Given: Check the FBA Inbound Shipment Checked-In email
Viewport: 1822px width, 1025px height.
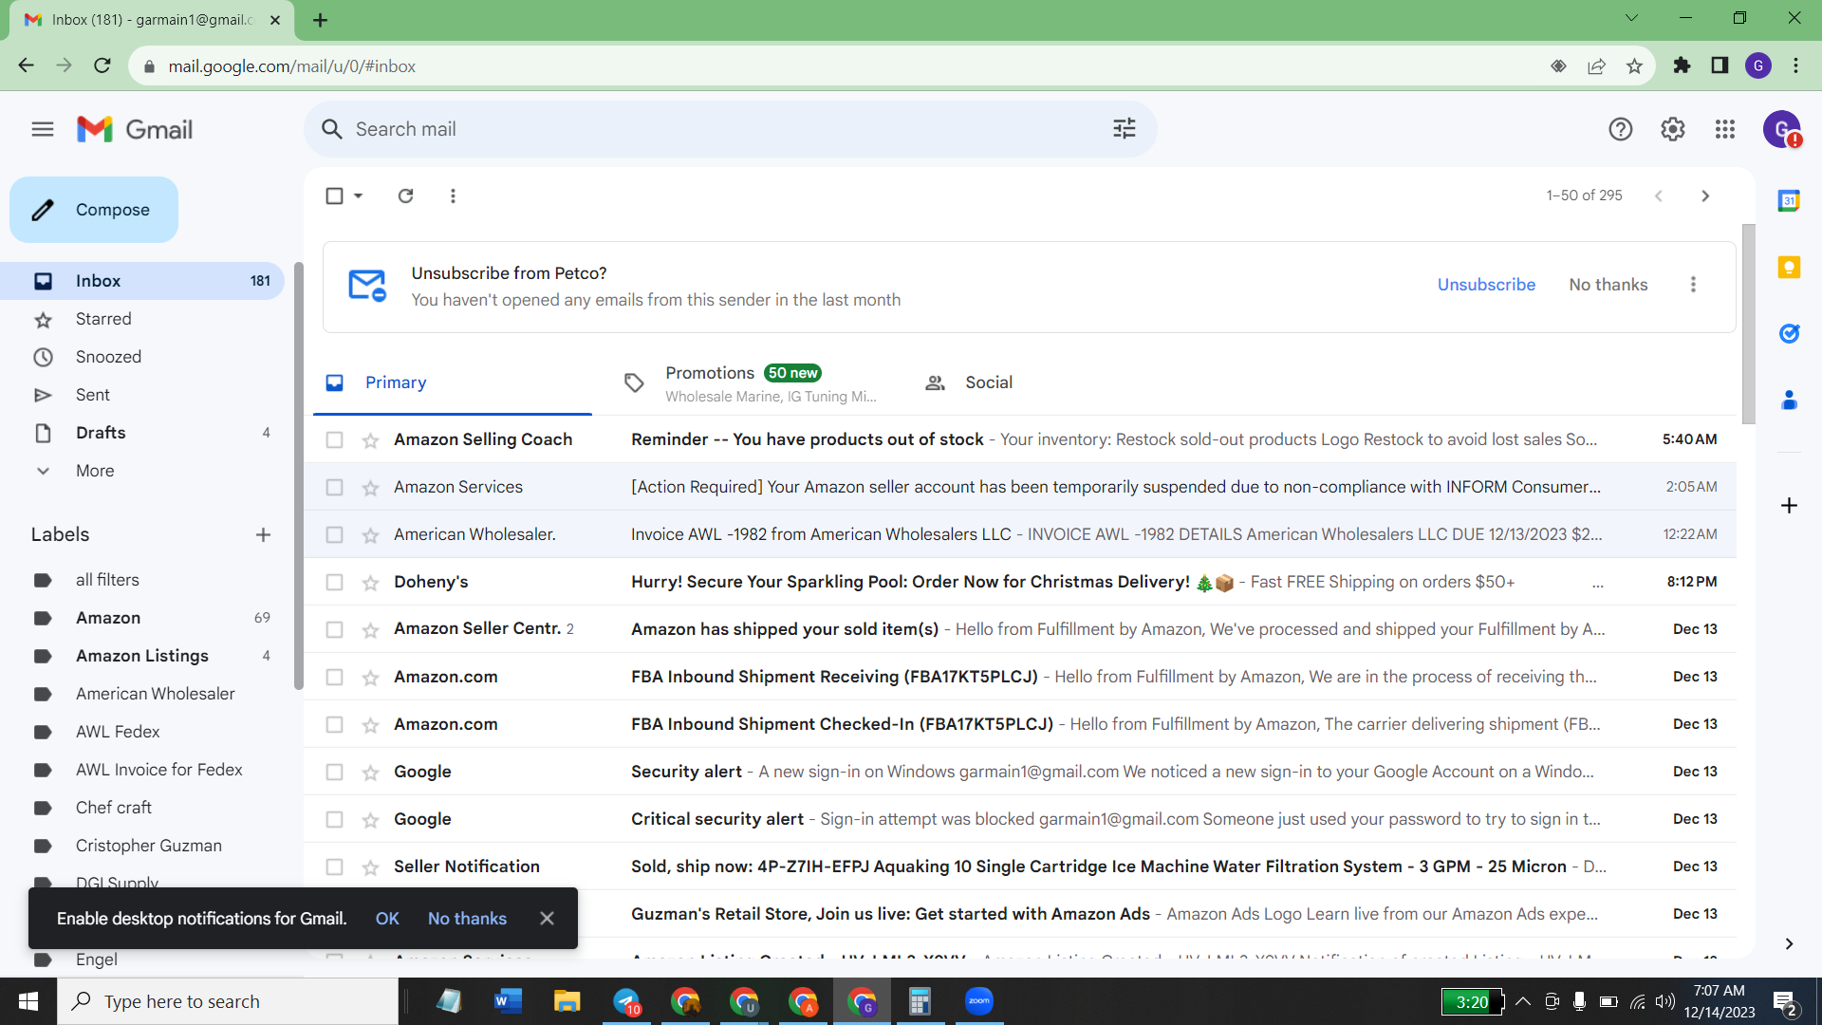Looking at the screenshot, I should click(x=334, y=724).
